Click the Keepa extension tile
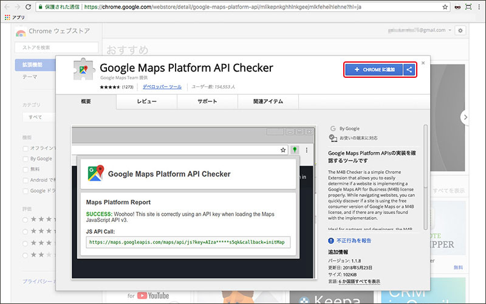The width and height of the screenshot is (486, 304). coord(331,297)
